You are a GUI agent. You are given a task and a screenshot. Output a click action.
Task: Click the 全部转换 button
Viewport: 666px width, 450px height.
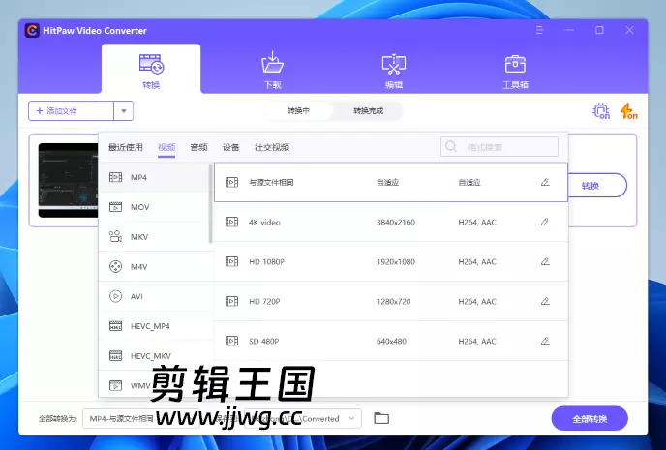point(590,419)
